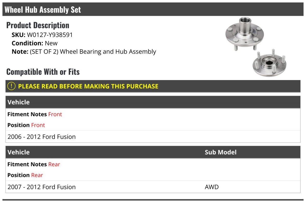
Task: Click the Condition New line
Action: [x=35, y=43]
